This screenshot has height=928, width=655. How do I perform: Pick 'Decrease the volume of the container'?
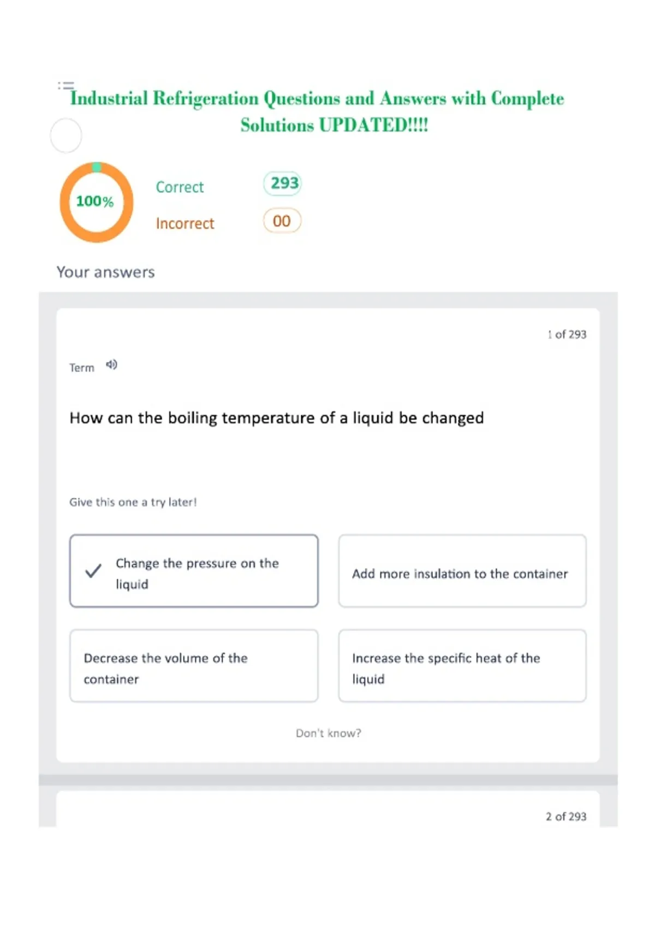pyautogui.click(x=194, y=665)
